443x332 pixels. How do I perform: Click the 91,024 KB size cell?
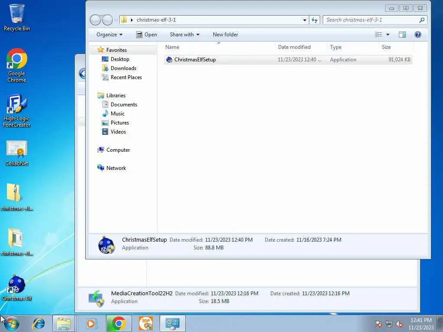pos(399,60)
